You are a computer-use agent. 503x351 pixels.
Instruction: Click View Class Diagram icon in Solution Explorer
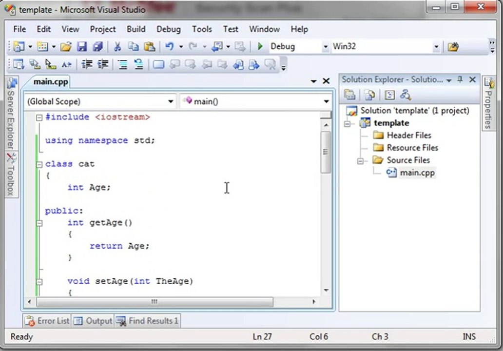[x=405, y=95]
